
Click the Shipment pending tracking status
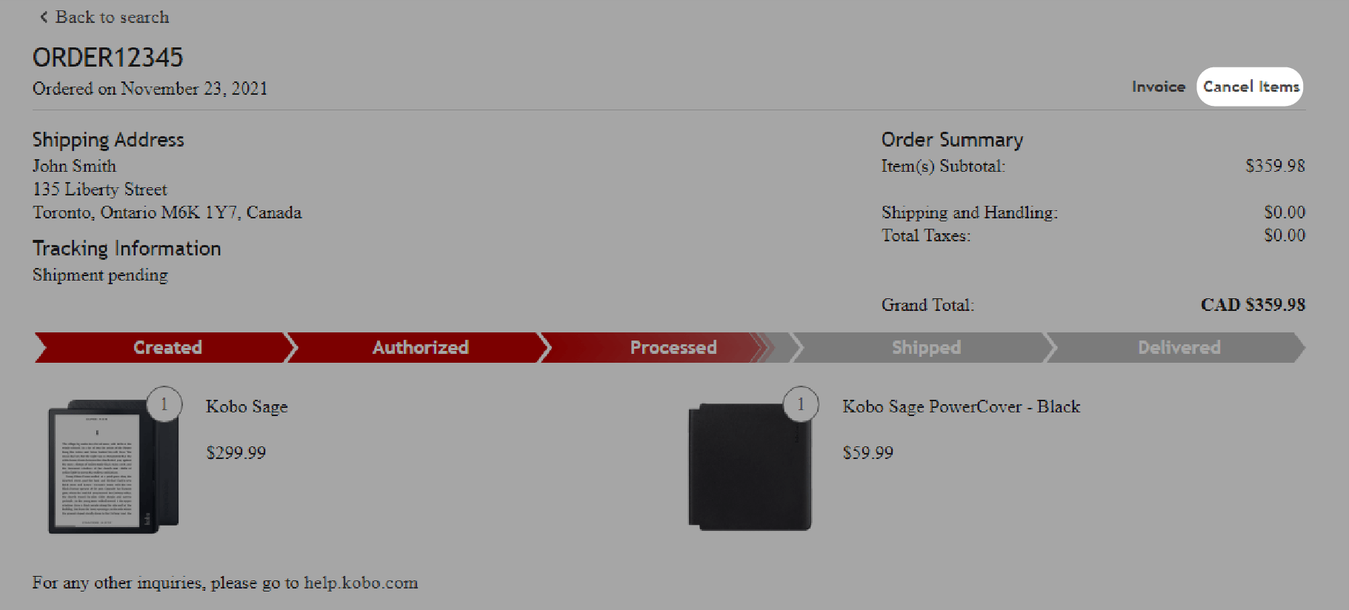[x=100, y=275]
